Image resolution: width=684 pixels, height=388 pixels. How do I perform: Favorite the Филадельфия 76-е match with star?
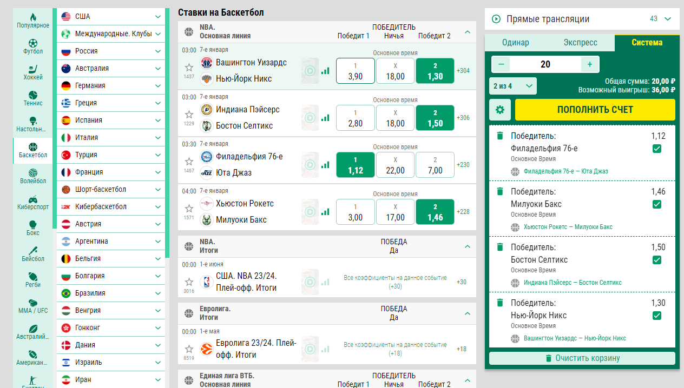(189, 162)
